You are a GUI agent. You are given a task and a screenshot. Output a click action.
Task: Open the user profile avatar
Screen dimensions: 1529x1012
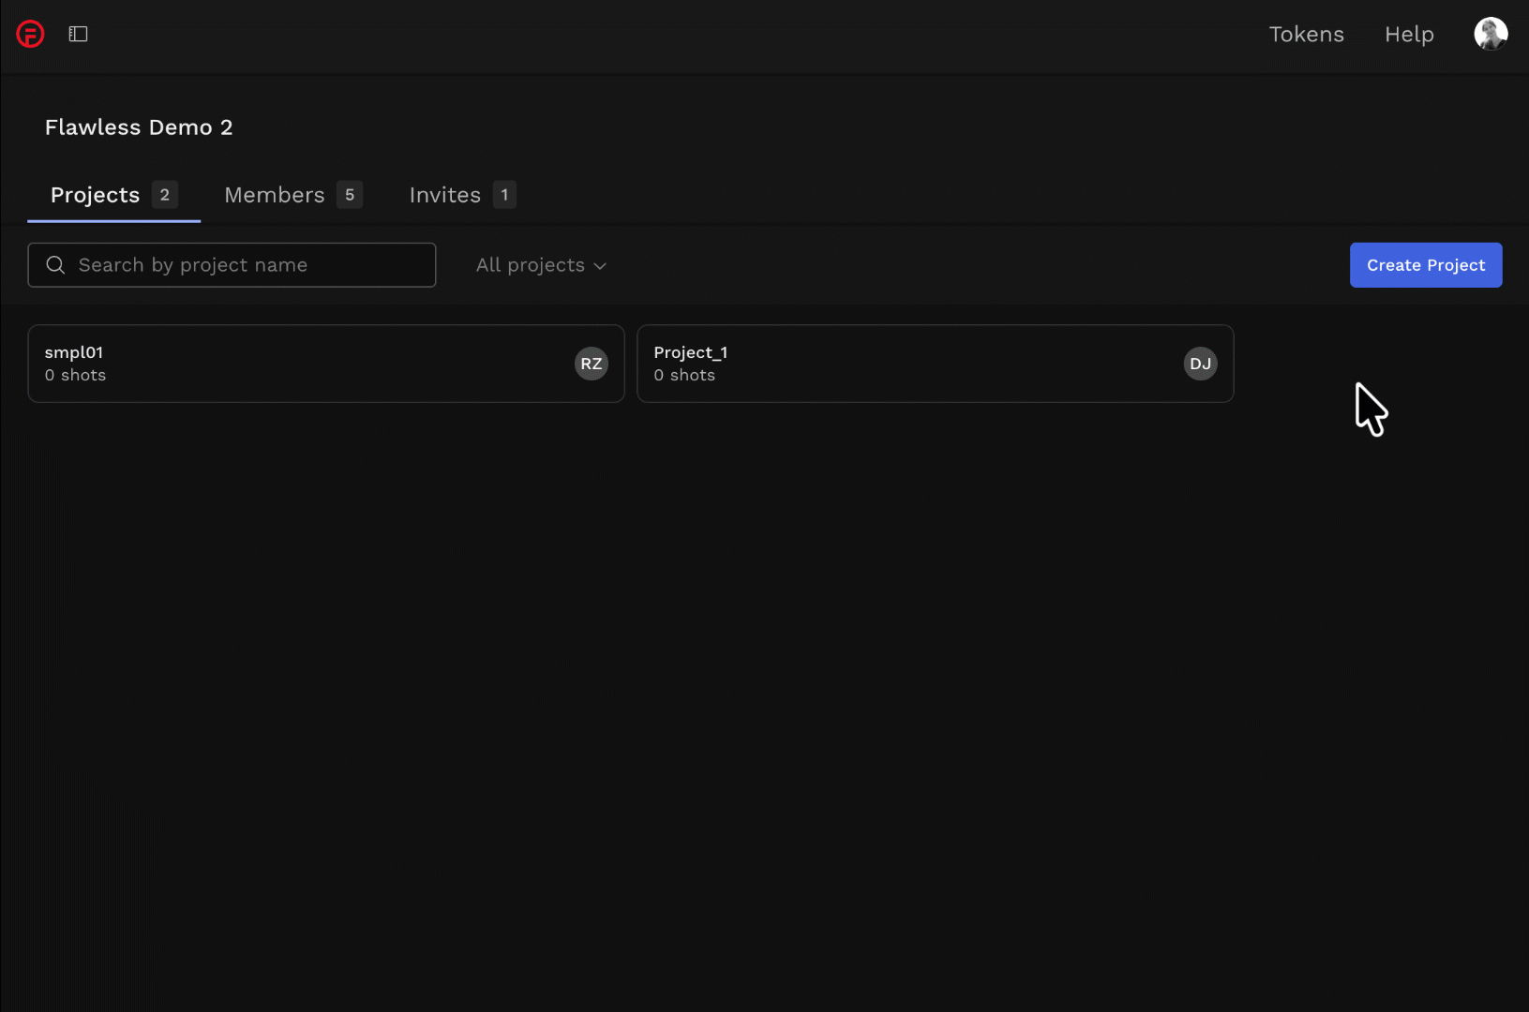pyautogui.click(x=1491, y=34)
